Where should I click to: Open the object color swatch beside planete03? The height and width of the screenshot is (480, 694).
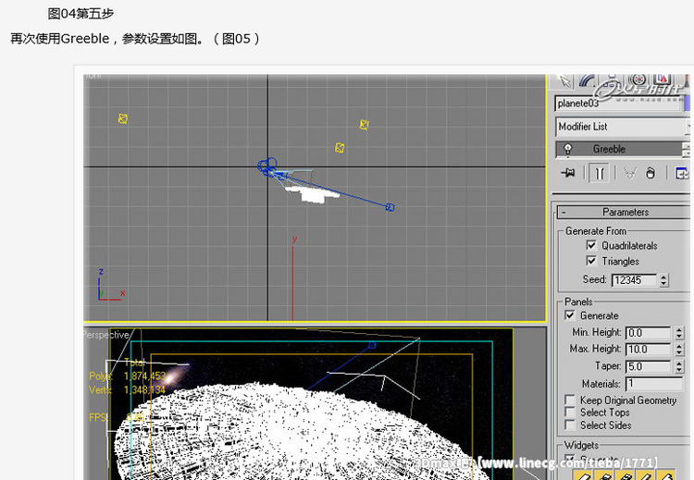(x=687, y=104)
